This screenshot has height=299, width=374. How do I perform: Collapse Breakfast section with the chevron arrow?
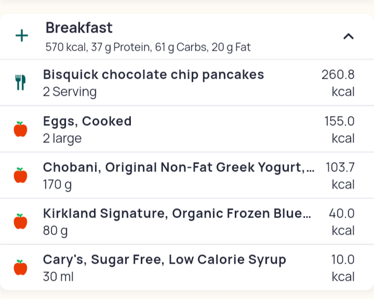click(348, 36)
